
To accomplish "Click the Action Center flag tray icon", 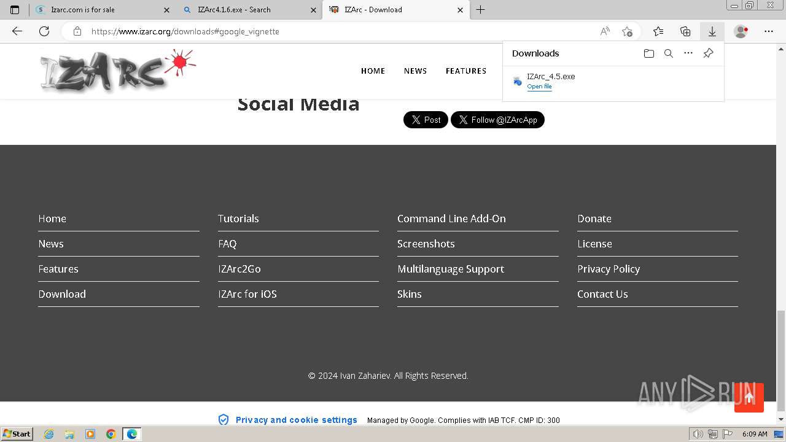I will pos(727,434).
